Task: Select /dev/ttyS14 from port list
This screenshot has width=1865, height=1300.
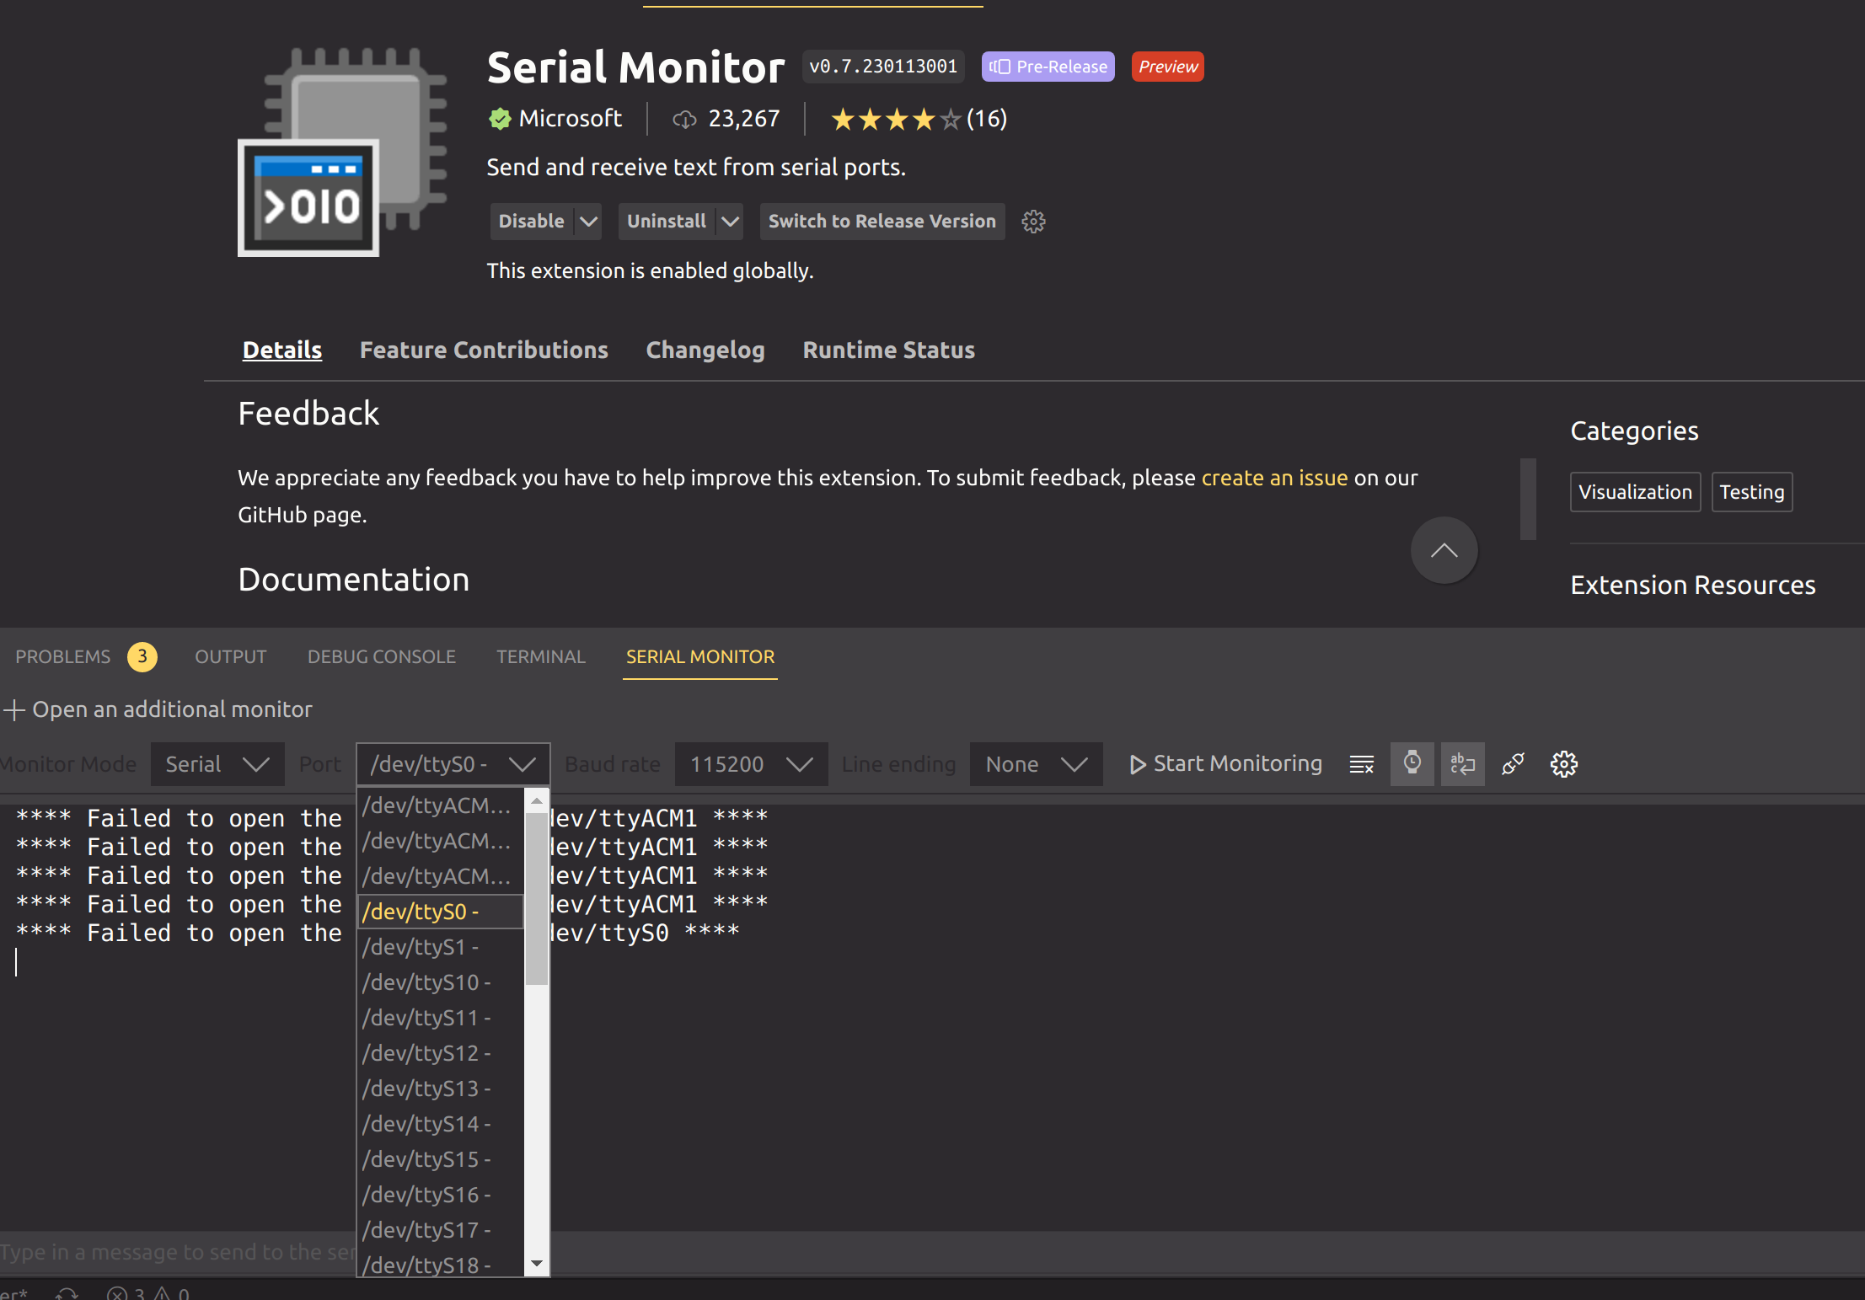Action: click(x=426, y=1124)
